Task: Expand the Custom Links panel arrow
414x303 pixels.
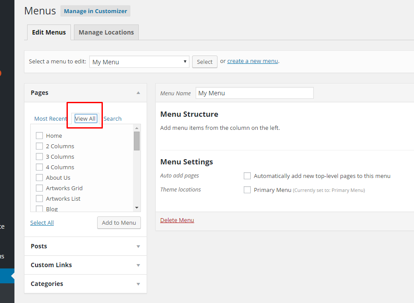Action: click(138, 265)
